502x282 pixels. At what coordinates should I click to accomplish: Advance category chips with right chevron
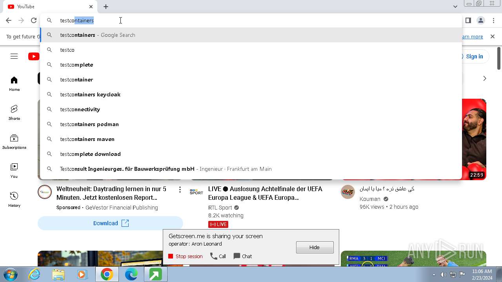[484, 78]
